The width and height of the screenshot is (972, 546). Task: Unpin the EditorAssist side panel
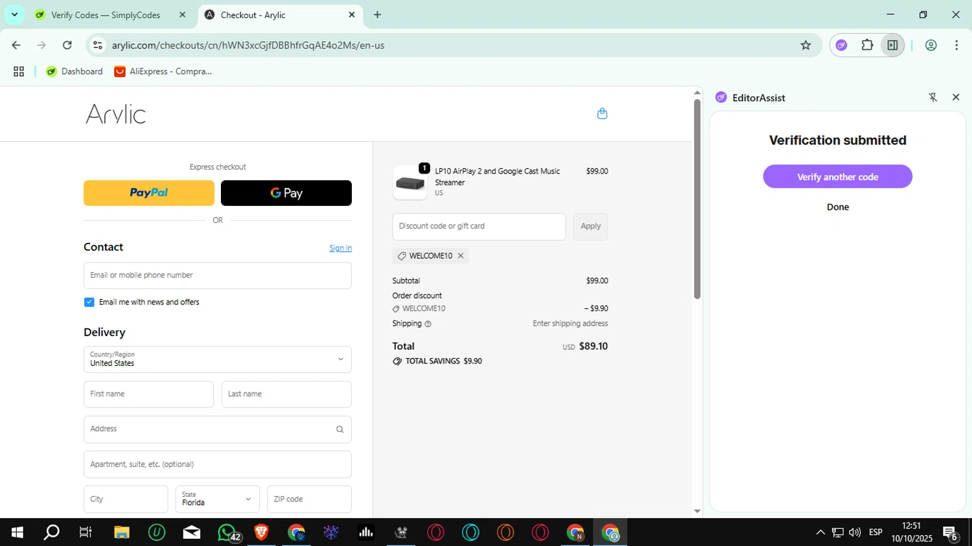coord(932,97)
